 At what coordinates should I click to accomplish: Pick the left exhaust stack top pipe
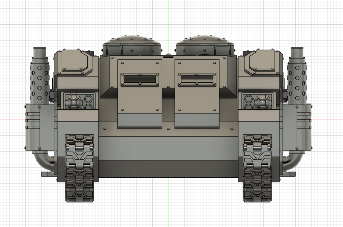pyautogui.click(x=40, y=52)
